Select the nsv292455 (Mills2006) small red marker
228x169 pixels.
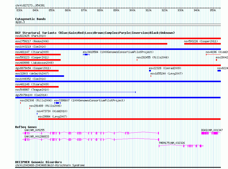[x=137, y=60]
